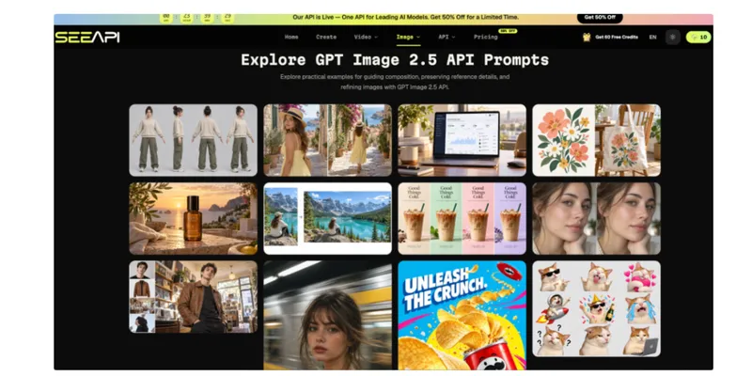Open the Pricing page link

485,37
